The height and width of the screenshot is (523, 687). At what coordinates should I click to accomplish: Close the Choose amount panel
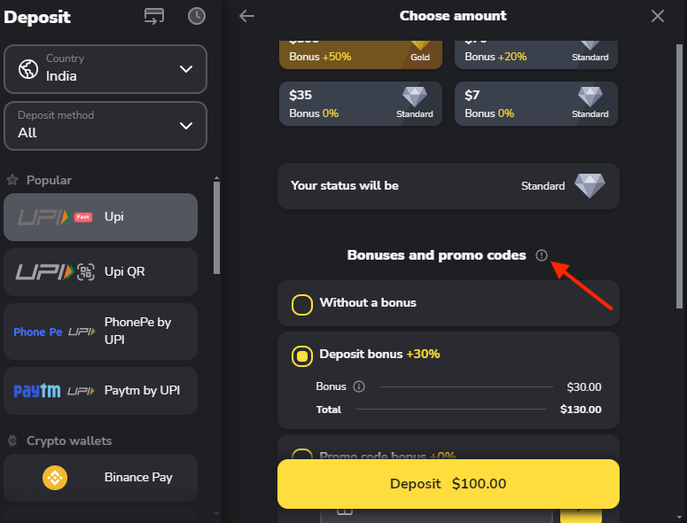coord(657,16)
